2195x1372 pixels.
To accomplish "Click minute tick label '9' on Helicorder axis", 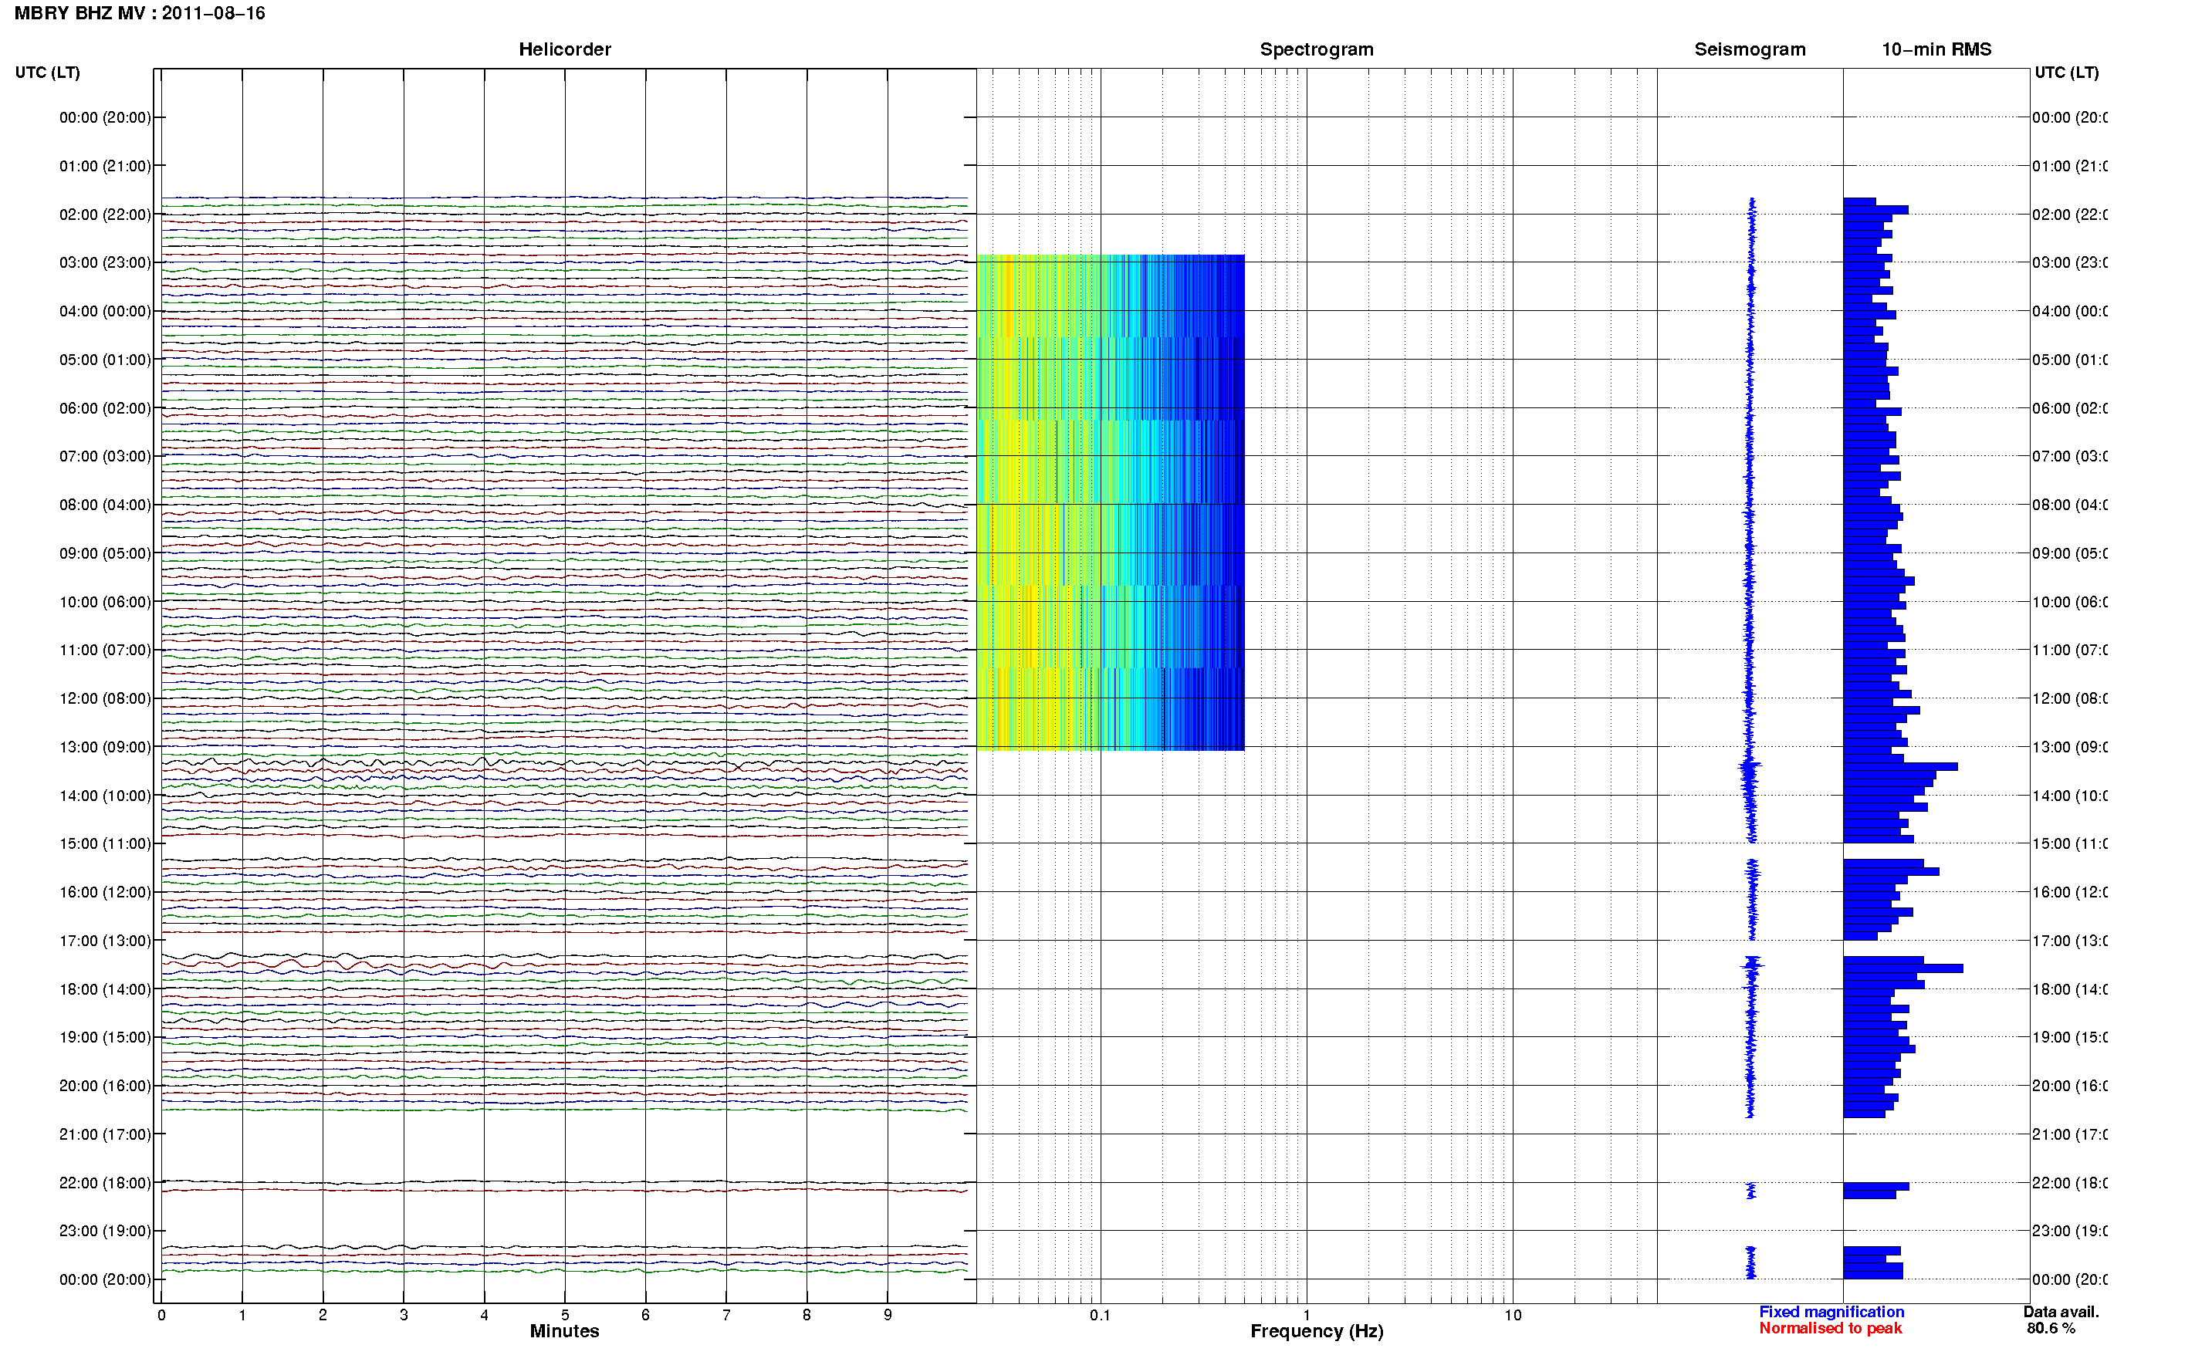I will pos(888,1315).
